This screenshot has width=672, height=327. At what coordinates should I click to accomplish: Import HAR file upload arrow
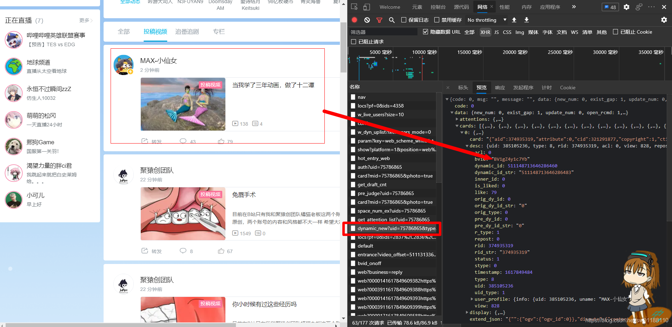[x=514, y=20]
